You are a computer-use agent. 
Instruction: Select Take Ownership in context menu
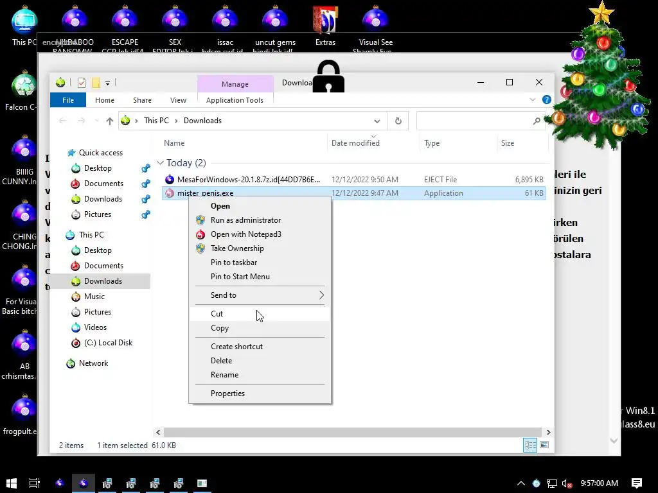coord(260,248)
